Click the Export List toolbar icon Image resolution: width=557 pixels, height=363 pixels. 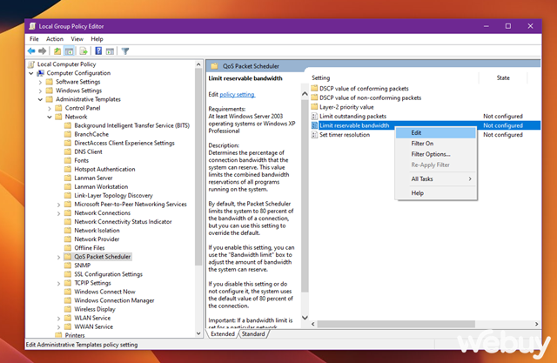(84, 51)
